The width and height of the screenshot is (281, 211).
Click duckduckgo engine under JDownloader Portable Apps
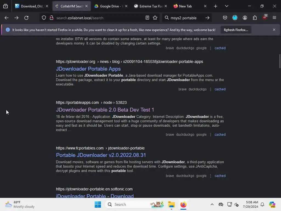click(x=198, y=89)
